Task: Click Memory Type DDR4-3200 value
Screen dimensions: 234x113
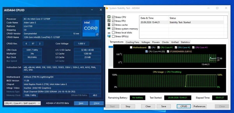Action: [62, 92]
